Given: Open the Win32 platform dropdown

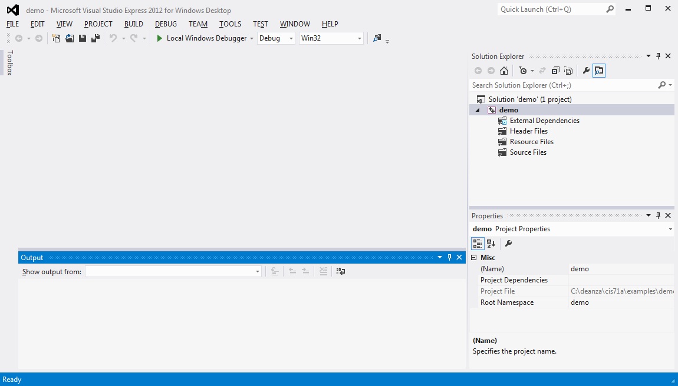Looking at the screenshot, I should [x=359, y=38].
